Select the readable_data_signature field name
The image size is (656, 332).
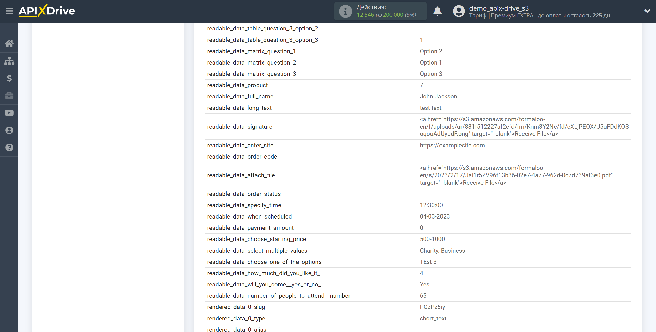[240, 127]
